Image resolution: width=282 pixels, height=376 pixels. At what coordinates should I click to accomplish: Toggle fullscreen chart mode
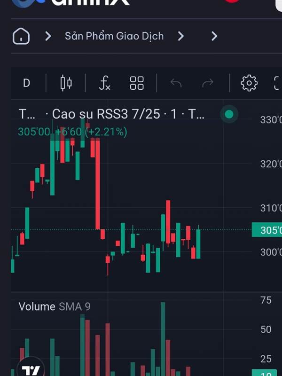point(277,83)
